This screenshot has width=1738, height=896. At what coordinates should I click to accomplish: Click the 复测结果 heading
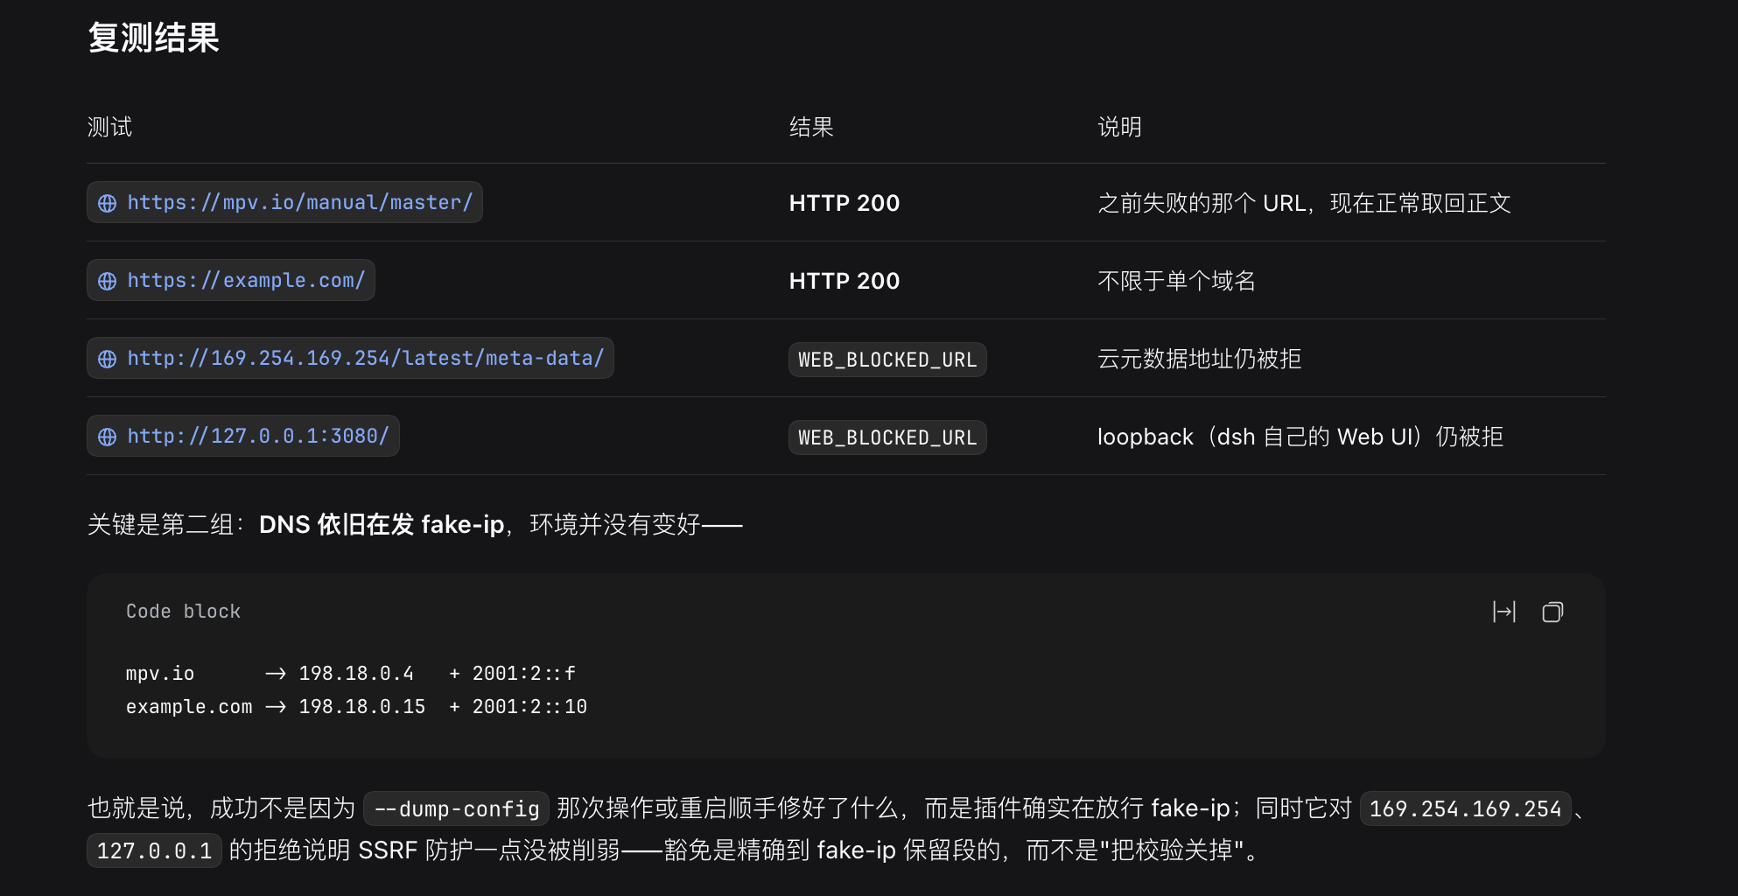coord(153,38)
